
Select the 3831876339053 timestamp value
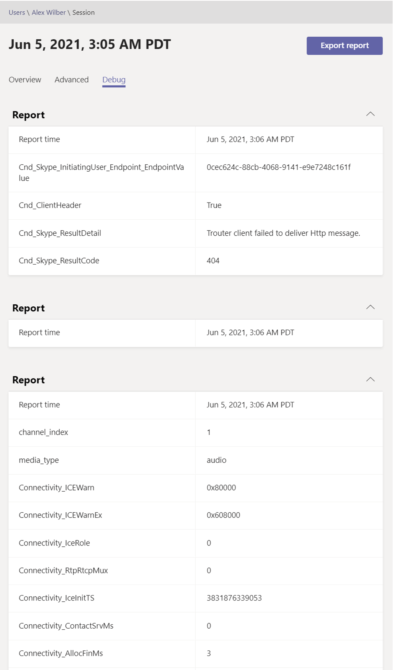coord(234,598)
